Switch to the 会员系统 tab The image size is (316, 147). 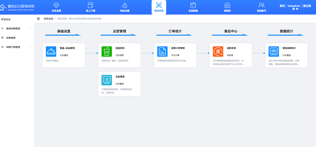click(x=56, y=7)
